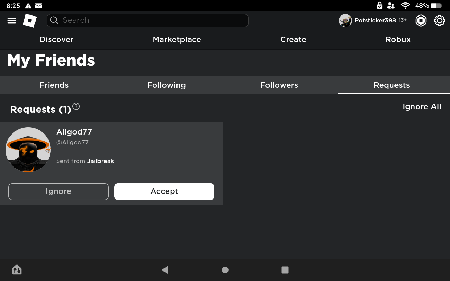Open the hamburger navigation menu

[12, 20]
